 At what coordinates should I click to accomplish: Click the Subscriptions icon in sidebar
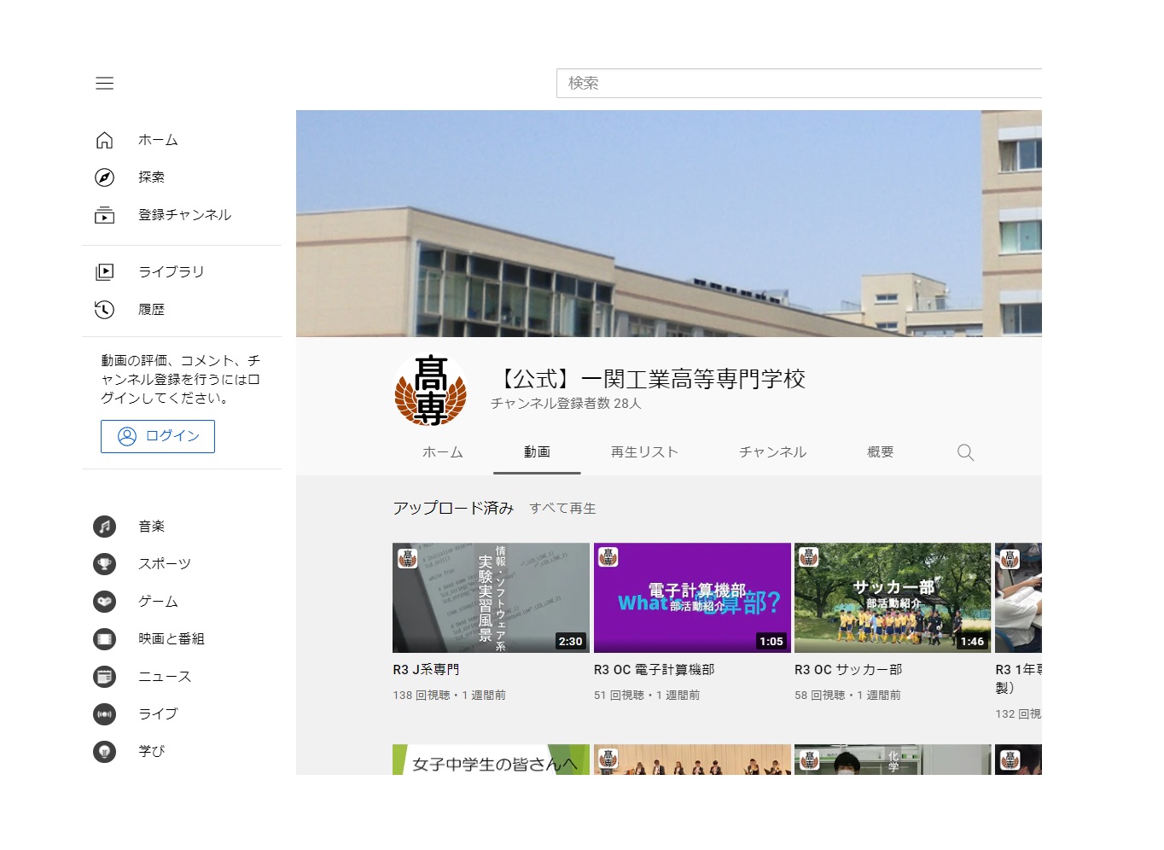tap(104, 215)
